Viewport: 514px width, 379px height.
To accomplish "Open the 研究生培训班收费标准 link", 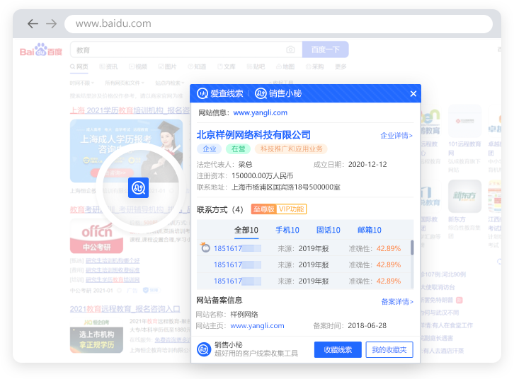I will tap(113, 270).
